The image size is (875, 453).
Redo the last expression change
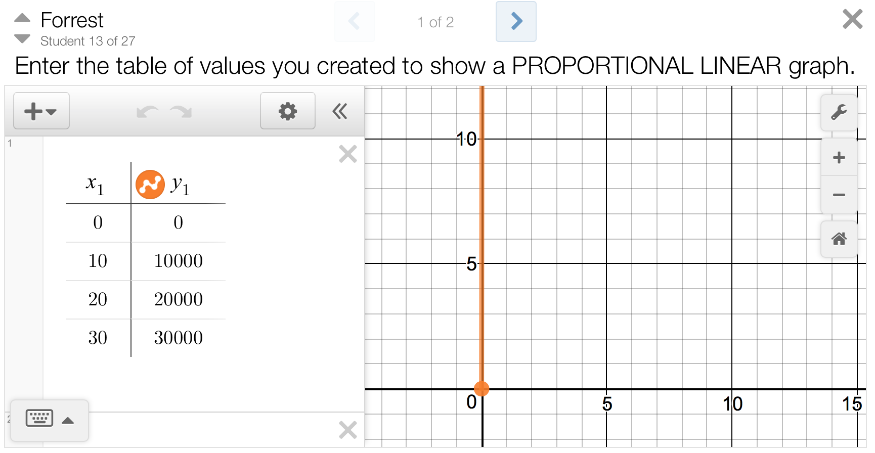[181, 112]
